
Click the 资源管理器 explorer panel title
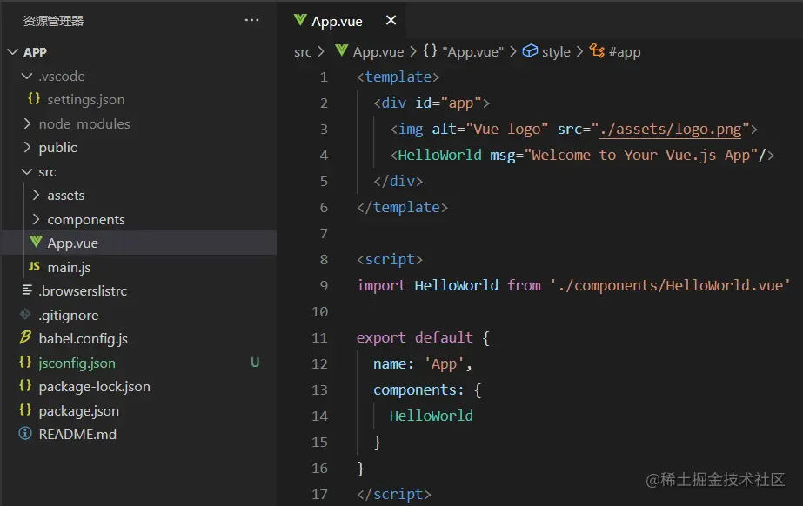pos(53,21)
